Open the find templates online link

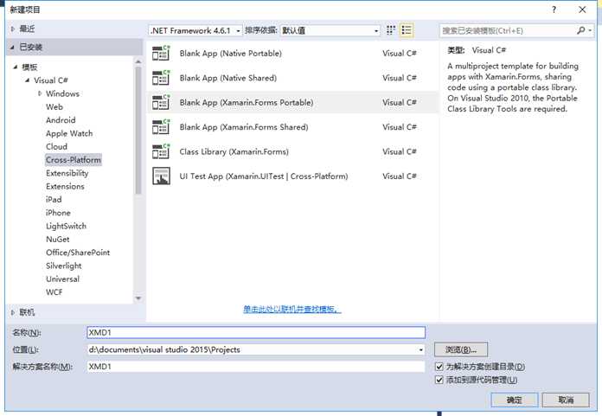click(x=292, y=309)
